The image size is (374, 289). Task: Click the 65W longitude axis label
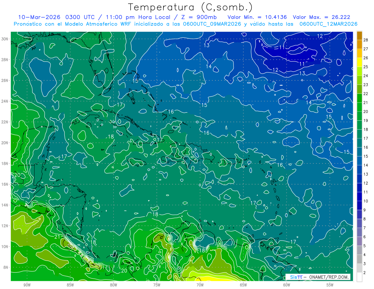pyautogui.click(x=243, y=285)
